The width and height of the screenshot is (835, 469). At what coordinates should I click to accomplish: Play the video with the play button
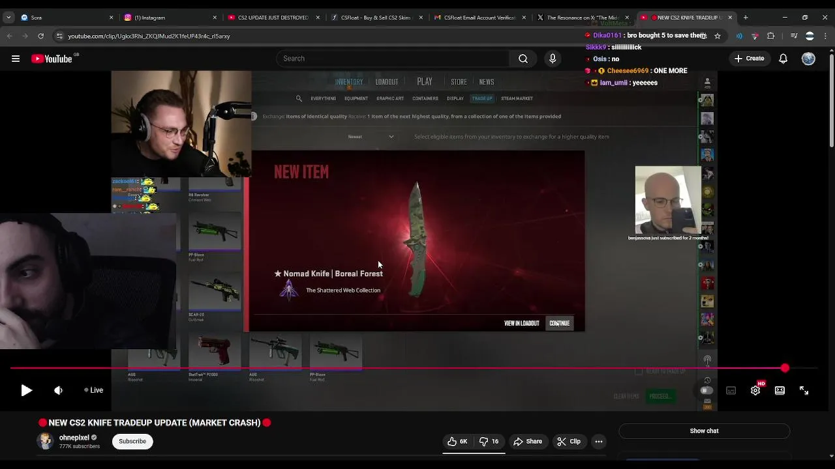tap(26, 390)
